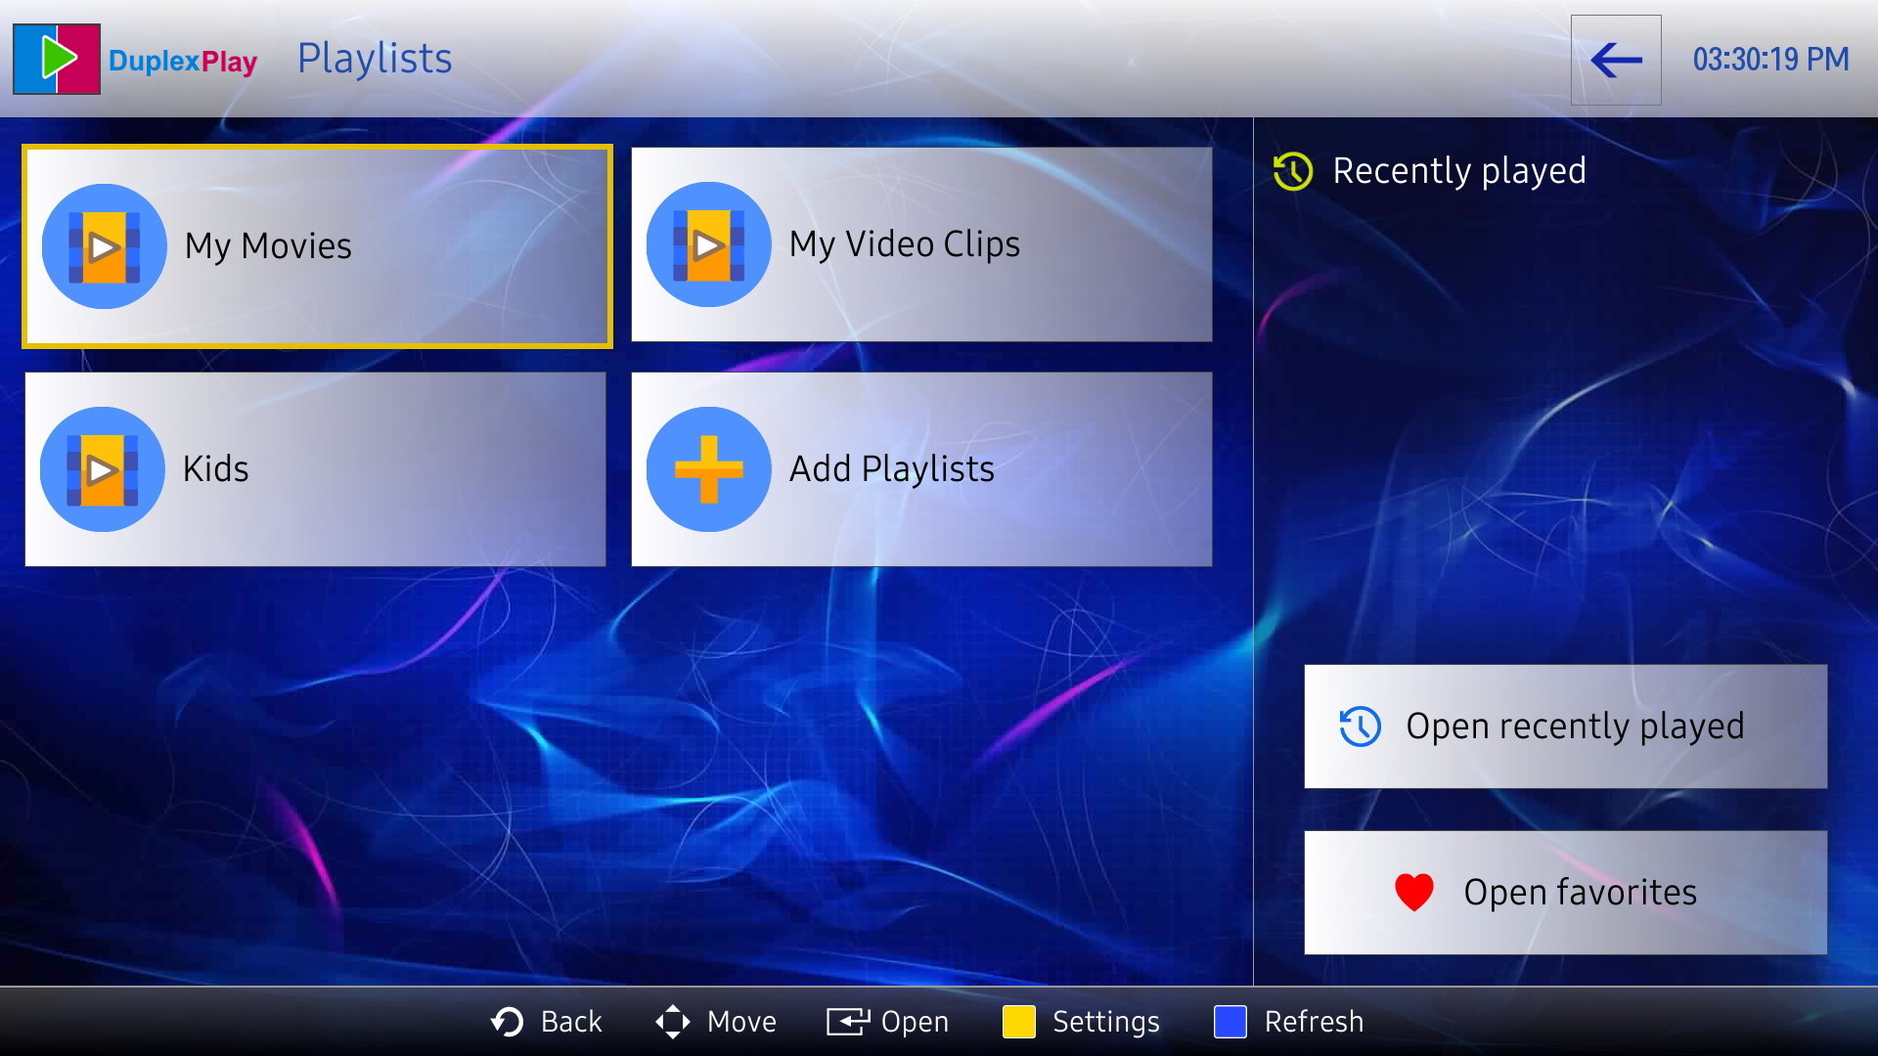
Task: Click the My Video Clips video icon
Action: pyautogui.click(x=709, y=245)
